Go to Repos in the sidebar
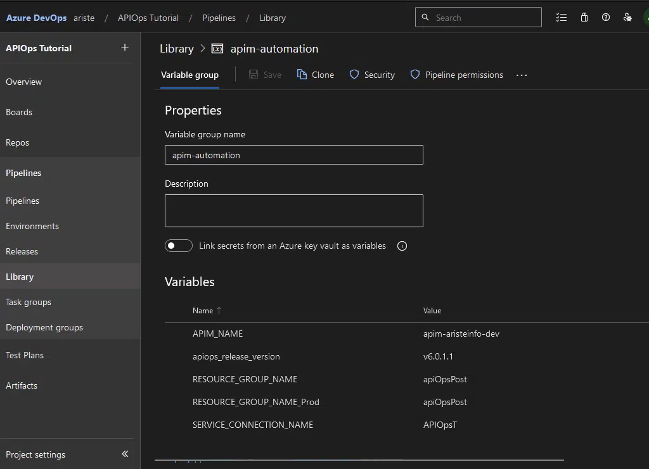This screenshot has height=469, width=649. click(18, 142)
